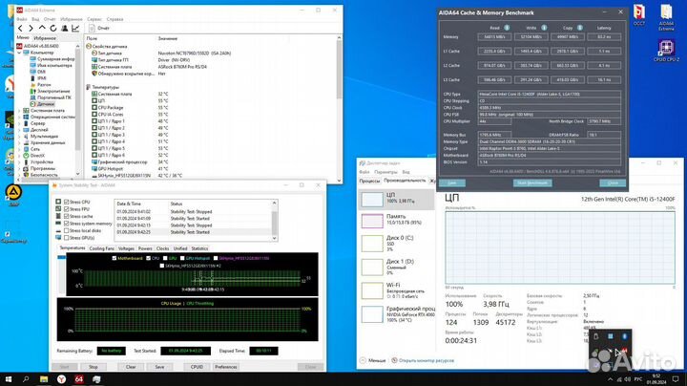Toggle the Stress GPU(s) checkbox
This screenshot has width=687, height=386.
click(64, 237)
